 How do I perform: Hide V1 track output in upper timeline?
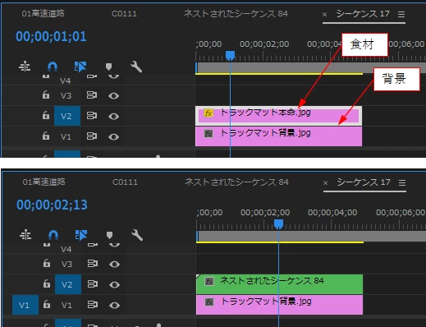click(x=113, y=136)
